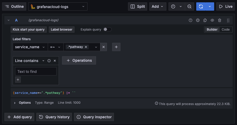Expand the Options section
The image size is (237, 125).
(15, 103)
